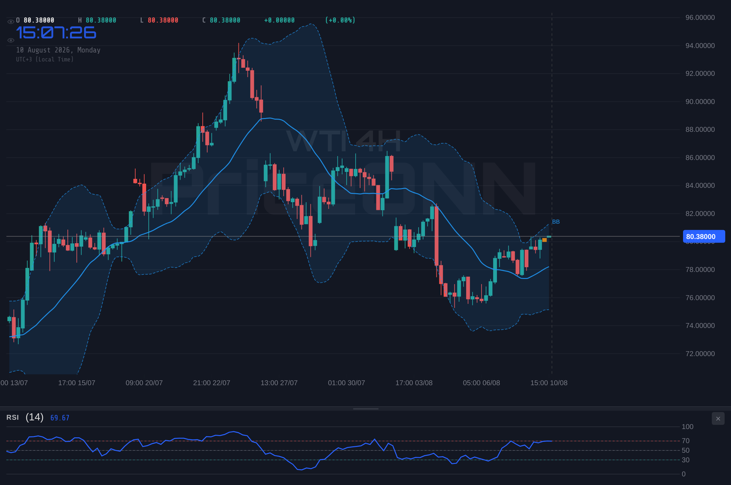Click the RSI 50 midline label
The height and width of the screenshot is (485, 731).
(686, 450)
